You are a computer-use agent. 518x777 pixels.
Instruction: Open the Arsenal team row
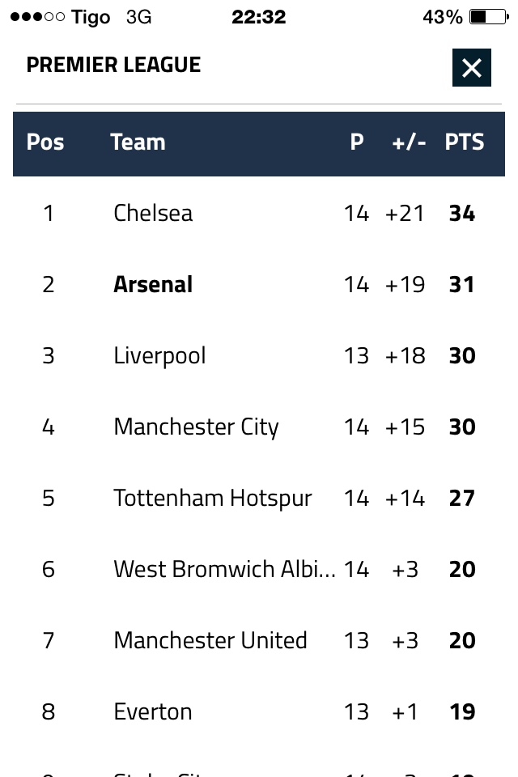[153, 284]
